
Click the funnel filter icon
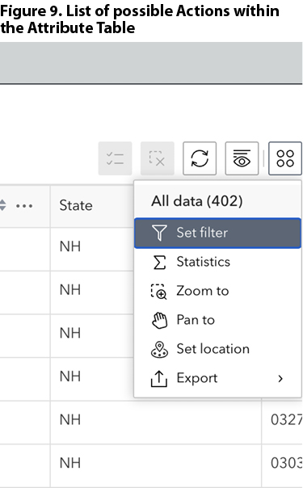pyautogui.click(x=159, y=233)
